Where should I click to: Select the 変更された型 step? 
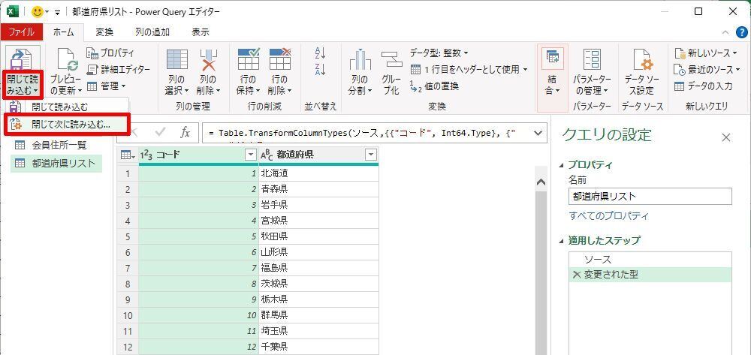pos(650,275)
